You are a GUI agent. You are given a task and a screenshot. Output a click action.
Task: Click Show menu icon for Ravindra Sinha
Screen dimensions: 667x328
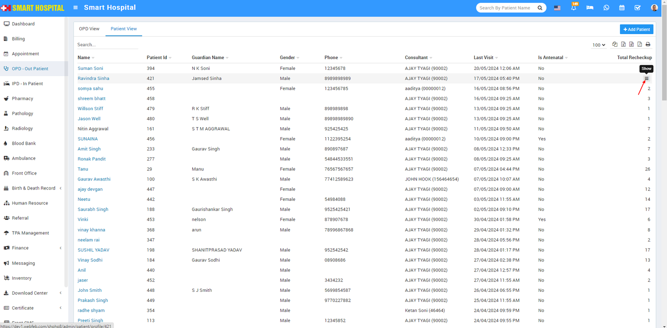pyautogui.click(x=647, y=79)
